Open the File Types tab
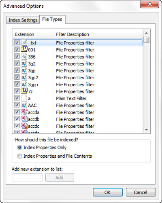The width and height of the screenshot is (162, 203). [x=52, y=19]
